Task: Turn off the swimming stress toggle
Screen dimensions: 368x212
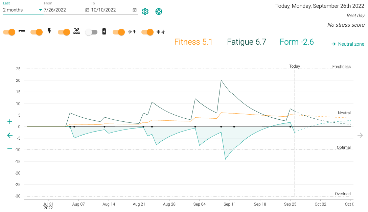Action: click(x=64, y=32)
